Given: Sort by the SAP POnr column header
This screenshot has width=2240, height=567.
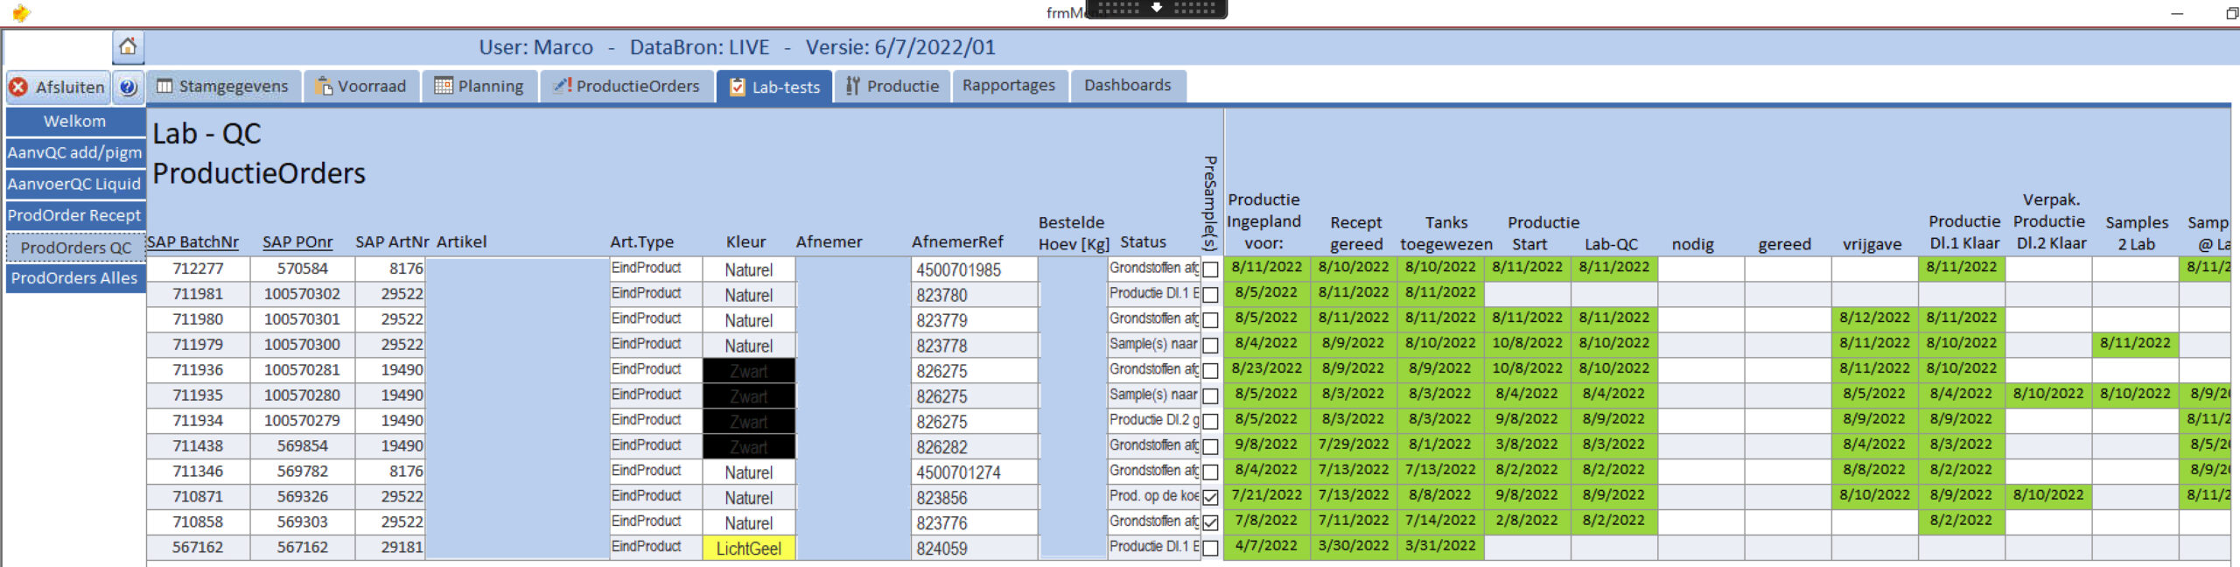Looking at the screenshot, I should 297,242.
